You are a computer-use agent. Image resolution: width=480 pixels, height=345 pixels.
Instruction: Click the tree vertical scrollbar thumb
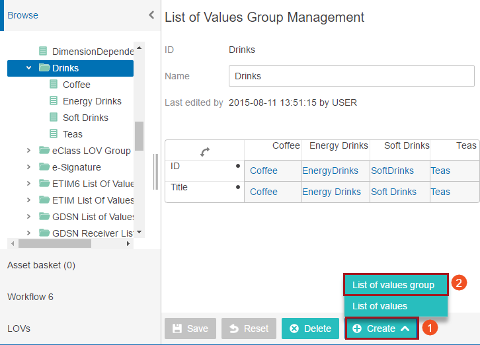tap(140, 136)
